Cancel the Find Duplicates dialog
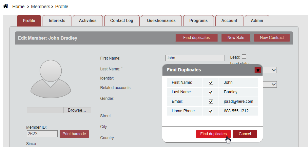This screenshot has width=308, height=147. pyautogui.click(x=245, y=134)
